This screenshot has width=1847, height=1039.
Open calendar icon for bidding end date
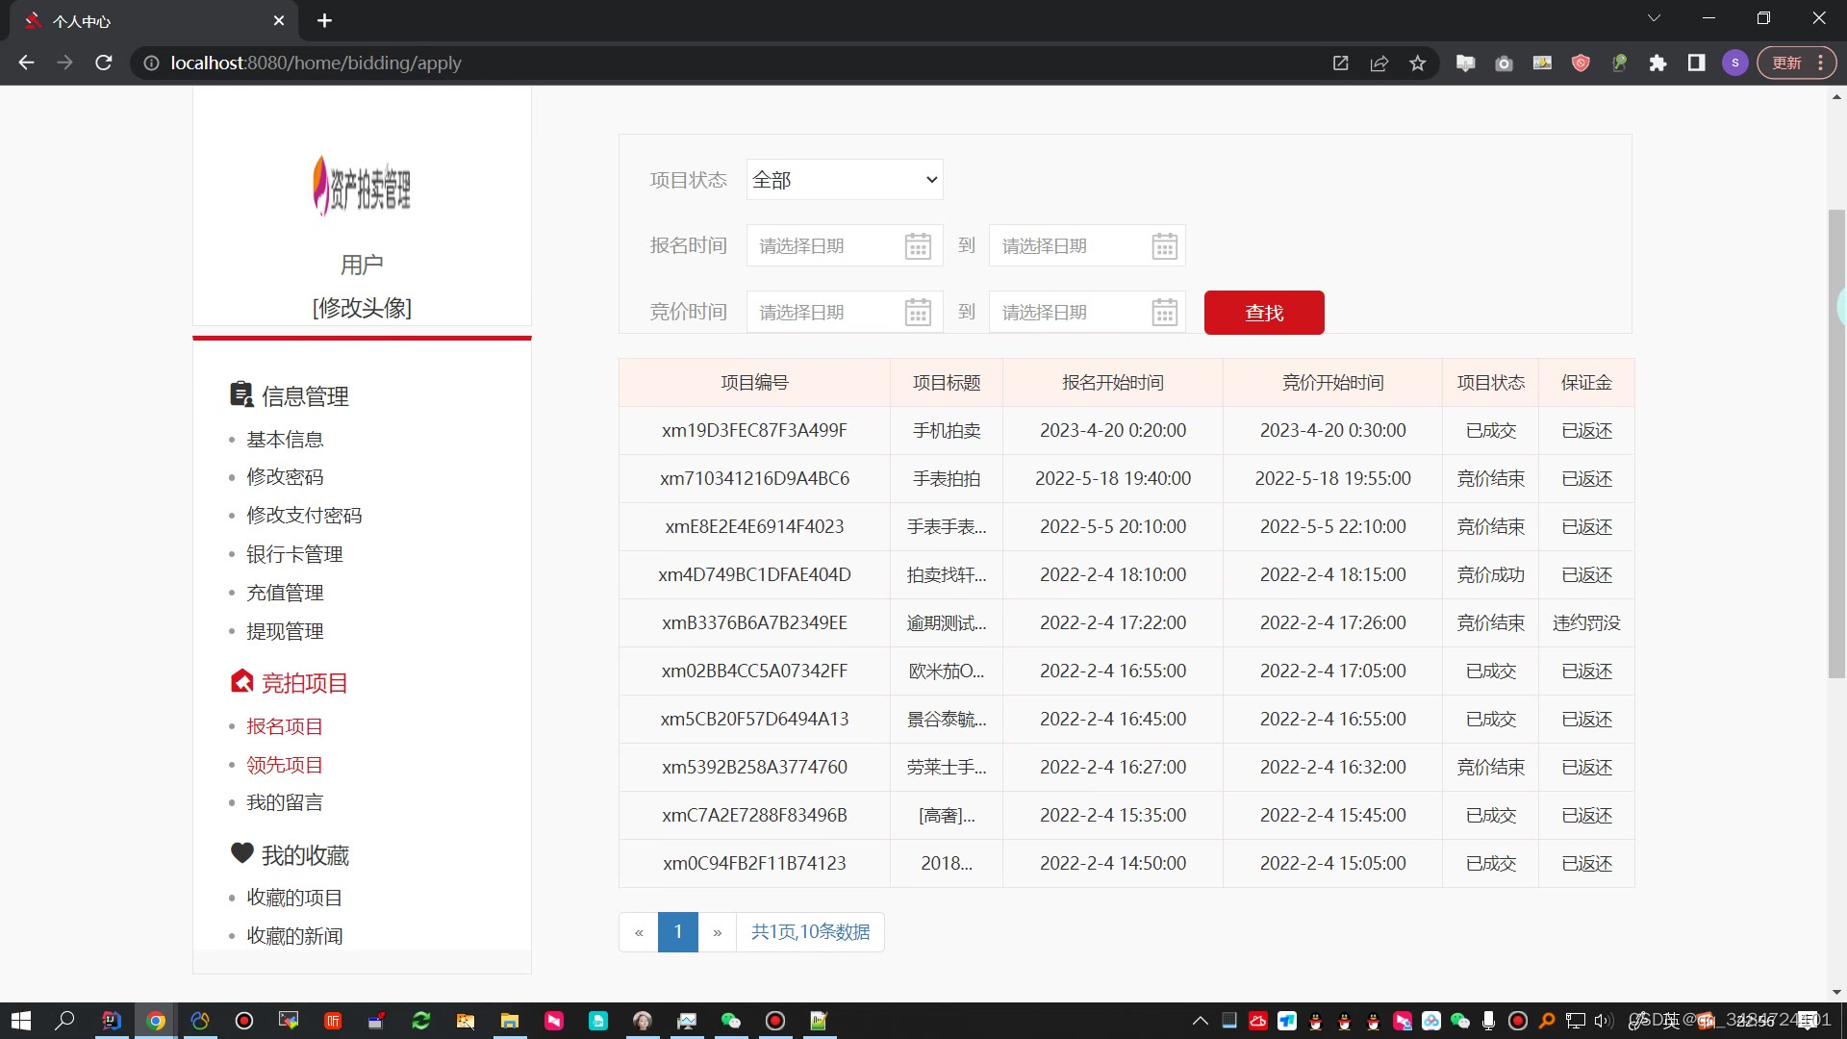tap(1164, 313)
